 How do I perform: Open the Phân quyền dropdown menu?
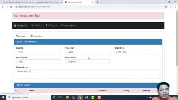(68, 25)
